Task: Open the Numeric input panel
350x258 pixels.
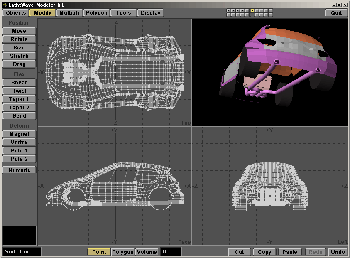Action: point(19,170)
